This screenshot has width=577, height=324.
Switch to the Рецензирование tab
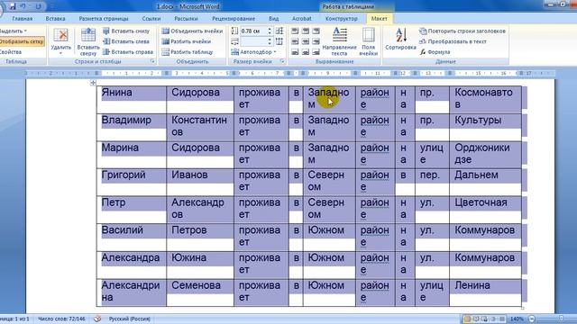tap(234, 18)
